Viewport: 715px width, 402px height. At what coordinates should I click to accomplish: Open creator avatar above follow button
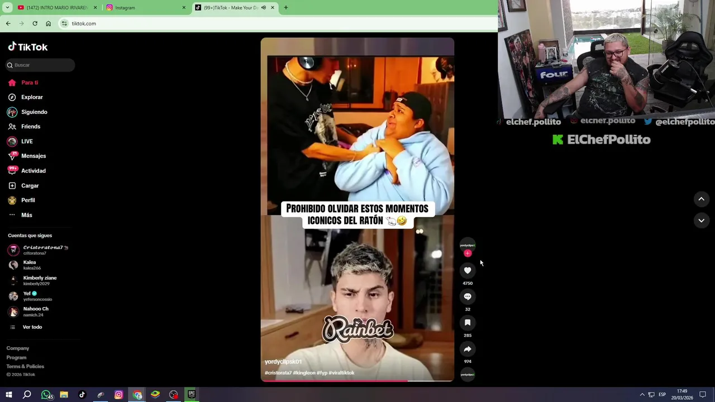click(x=468, y=245)
